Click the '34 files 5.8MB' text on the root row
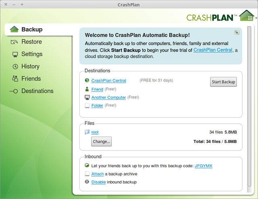Image resolution: width=258 pixels, height=199 pixels. (x=223, y=132)
